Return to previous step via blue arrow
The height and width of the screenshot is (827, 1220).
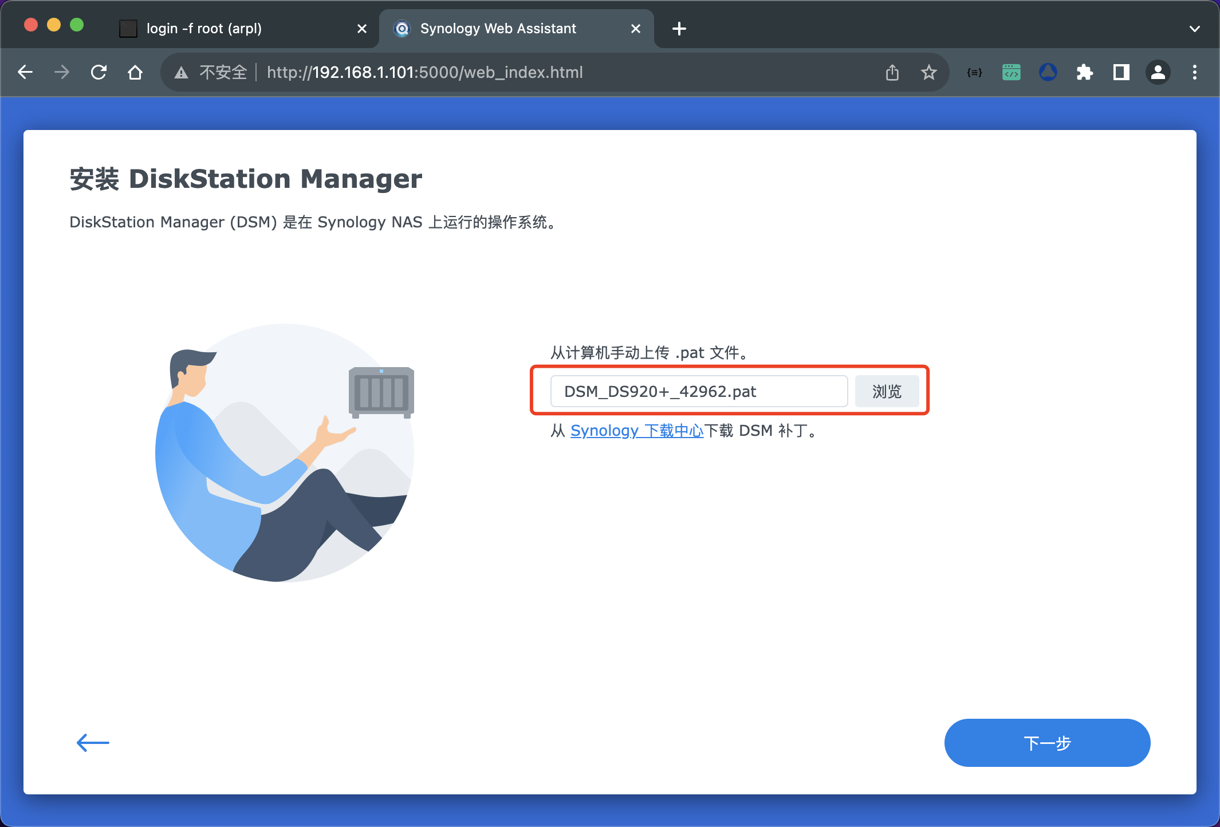point(93,743)
